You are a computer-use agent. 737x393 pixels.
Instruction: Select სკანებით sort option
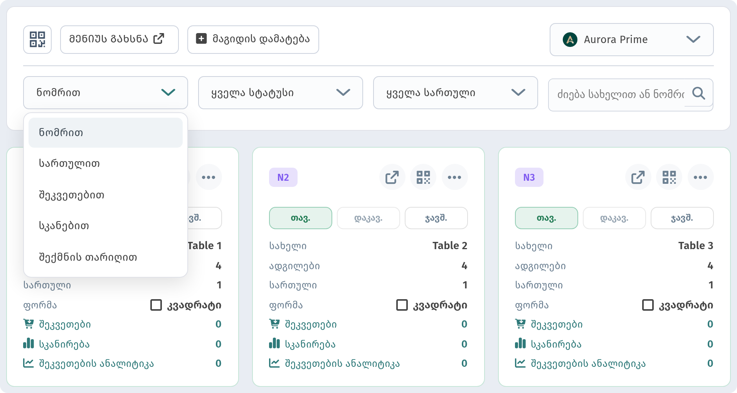(x=106, y=226)
